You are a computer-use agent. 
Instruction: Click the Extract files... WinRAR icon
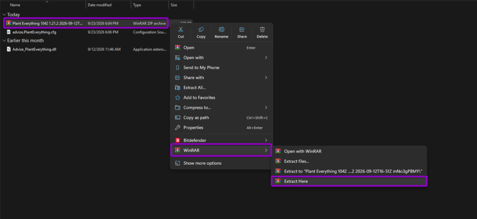point(278,161)
